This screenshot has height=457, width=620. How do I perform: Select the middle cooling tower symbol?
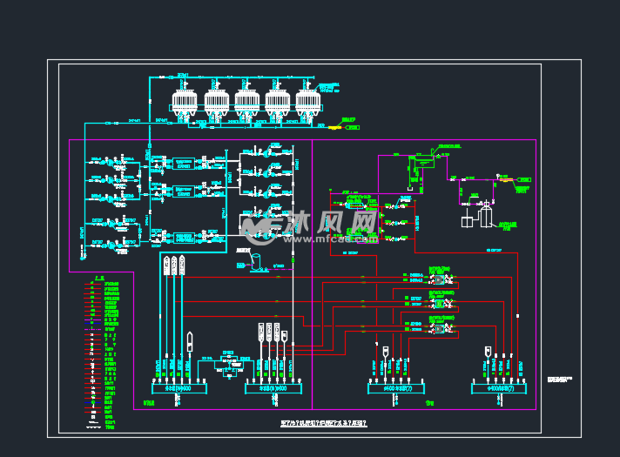[246, 103]
